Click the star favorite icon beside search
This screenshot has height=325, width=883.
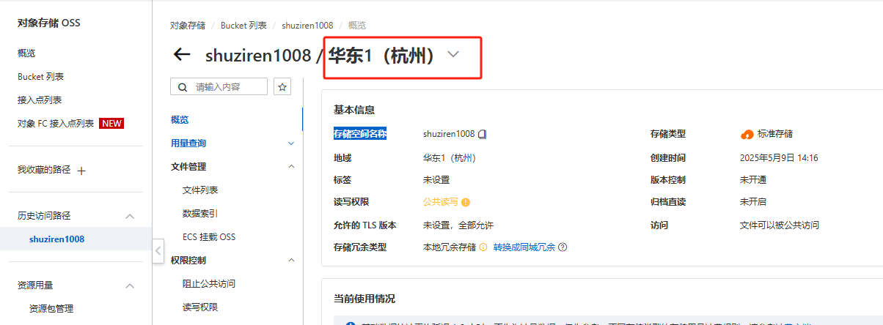282,87
